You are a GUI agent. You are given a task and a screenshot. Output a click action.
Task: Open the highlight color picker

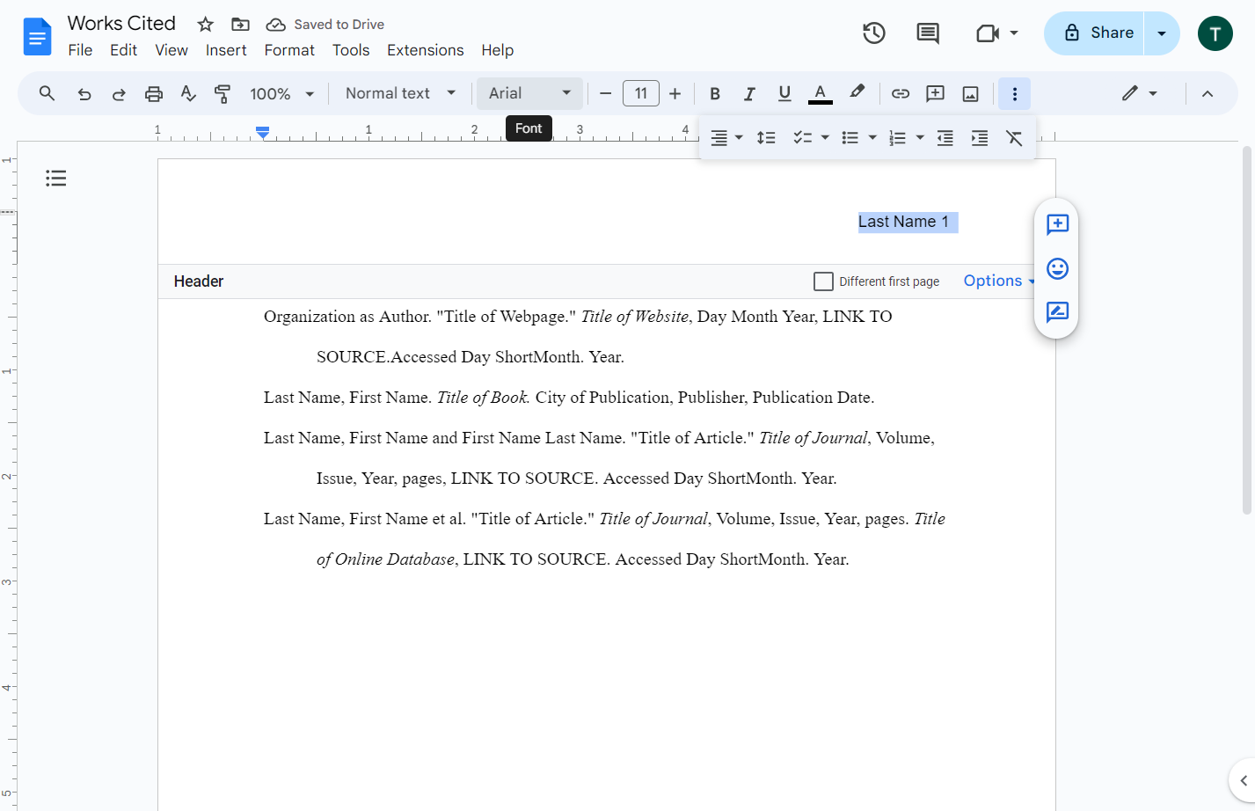click(857, 93)
